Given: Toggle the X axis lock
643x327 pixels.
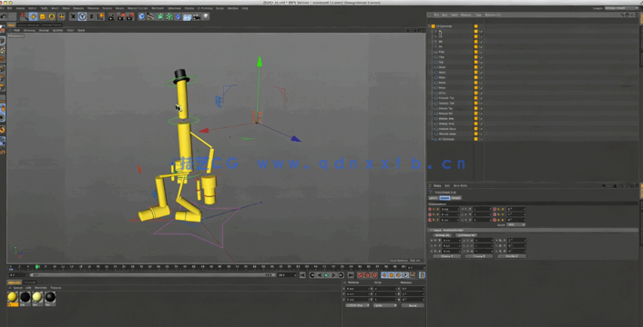Looking at the screenshot, I should (73, 16).
